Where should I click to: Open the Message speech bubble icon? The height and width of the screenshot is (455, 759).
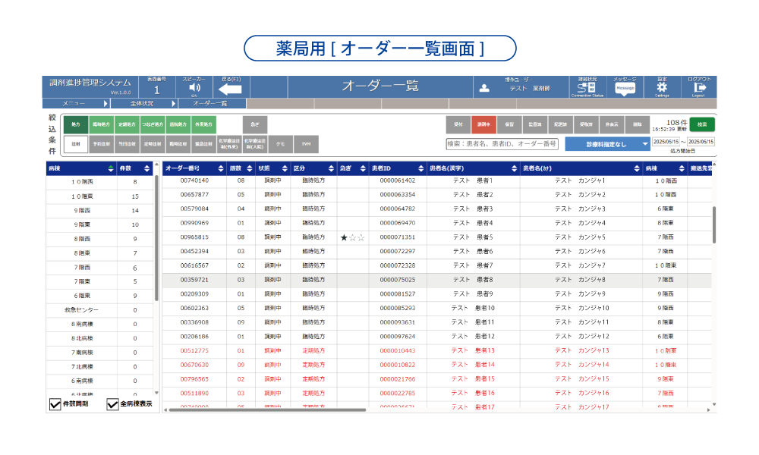625,89
